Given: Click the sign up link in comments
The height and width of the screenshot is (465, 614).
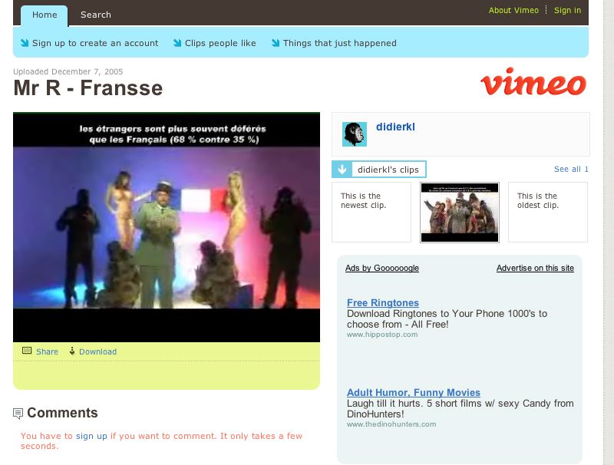Looking at the screenshot, I should pos(91,436).
